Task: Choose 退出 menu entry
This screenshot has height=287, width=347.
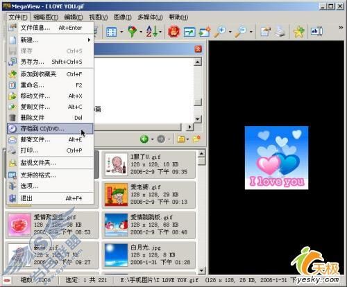Action: pos(50,198)
